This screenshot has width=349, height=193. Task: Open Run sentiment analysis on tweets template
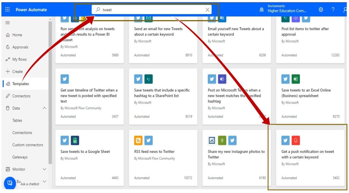[x=90, y=39]
